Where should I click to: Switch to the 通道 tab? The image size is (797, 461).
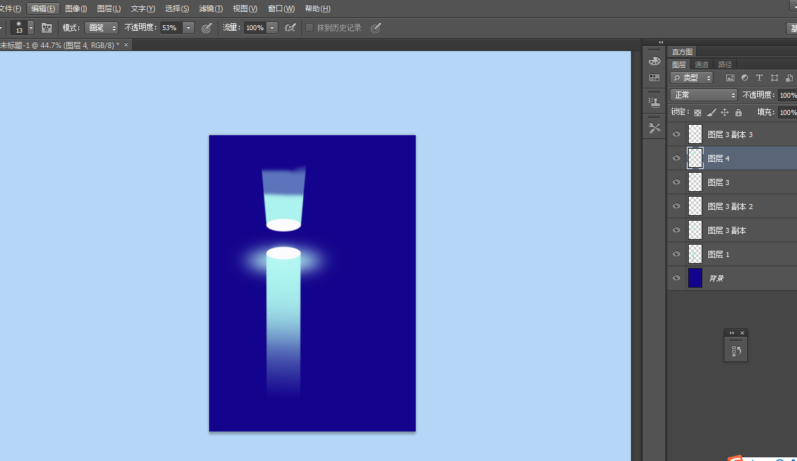pyautogui.click(x=702, y=65)
